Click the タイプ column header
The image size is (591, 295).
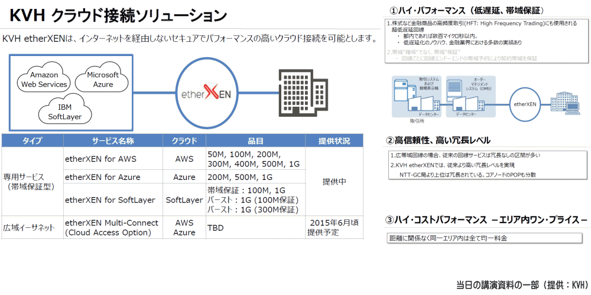pos(33,141)
